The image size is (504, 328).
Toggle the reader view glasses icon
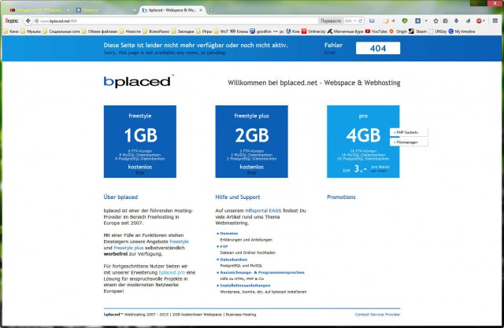pos(348,21)
